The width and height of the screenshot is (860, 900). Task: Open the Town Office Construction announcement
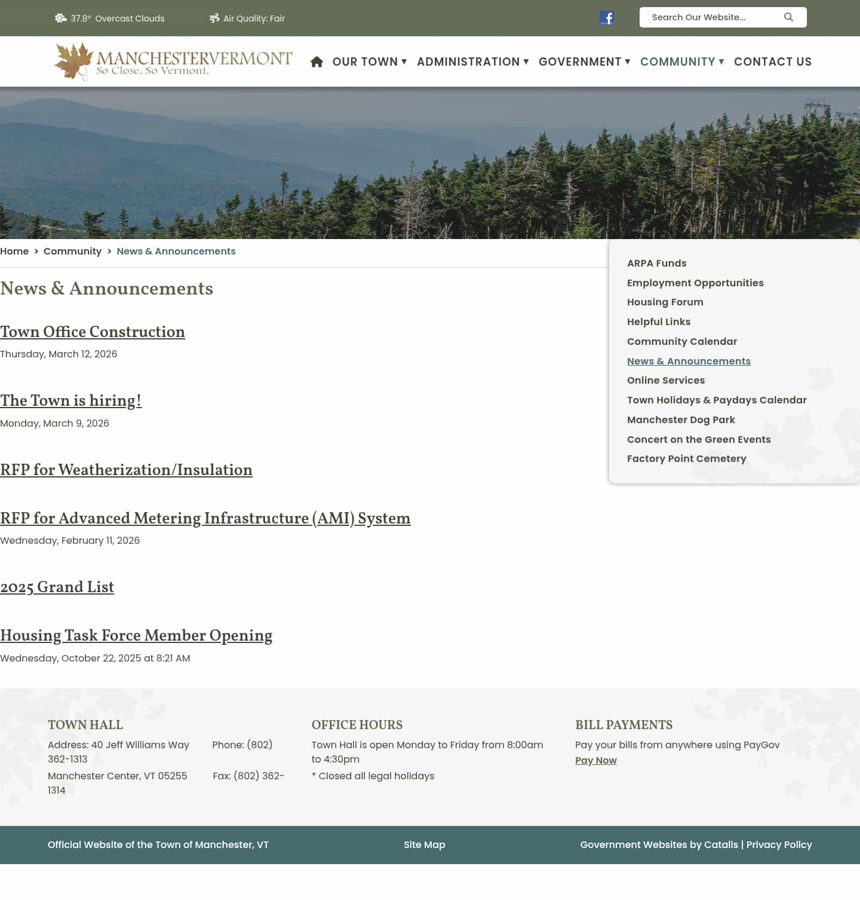coord(93,333)
